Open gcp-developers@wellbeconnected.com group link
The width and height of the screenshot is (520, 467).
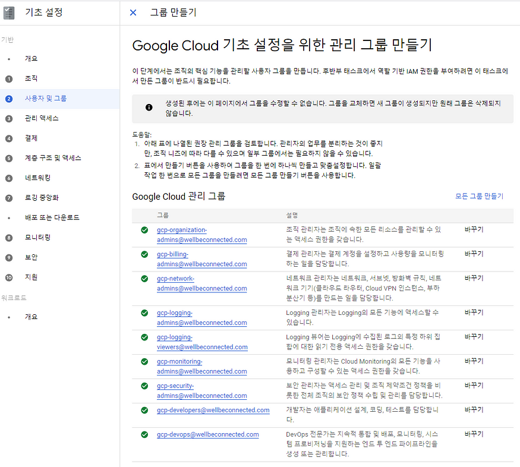[213, 411]
